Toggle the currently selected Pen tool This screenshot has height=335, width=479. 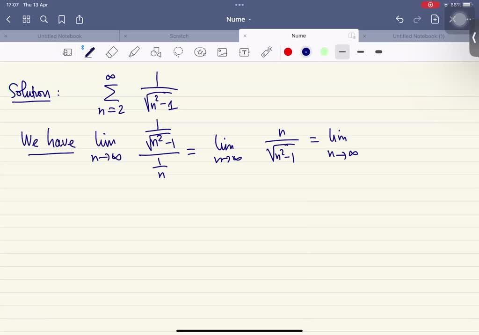coord(89,52)
